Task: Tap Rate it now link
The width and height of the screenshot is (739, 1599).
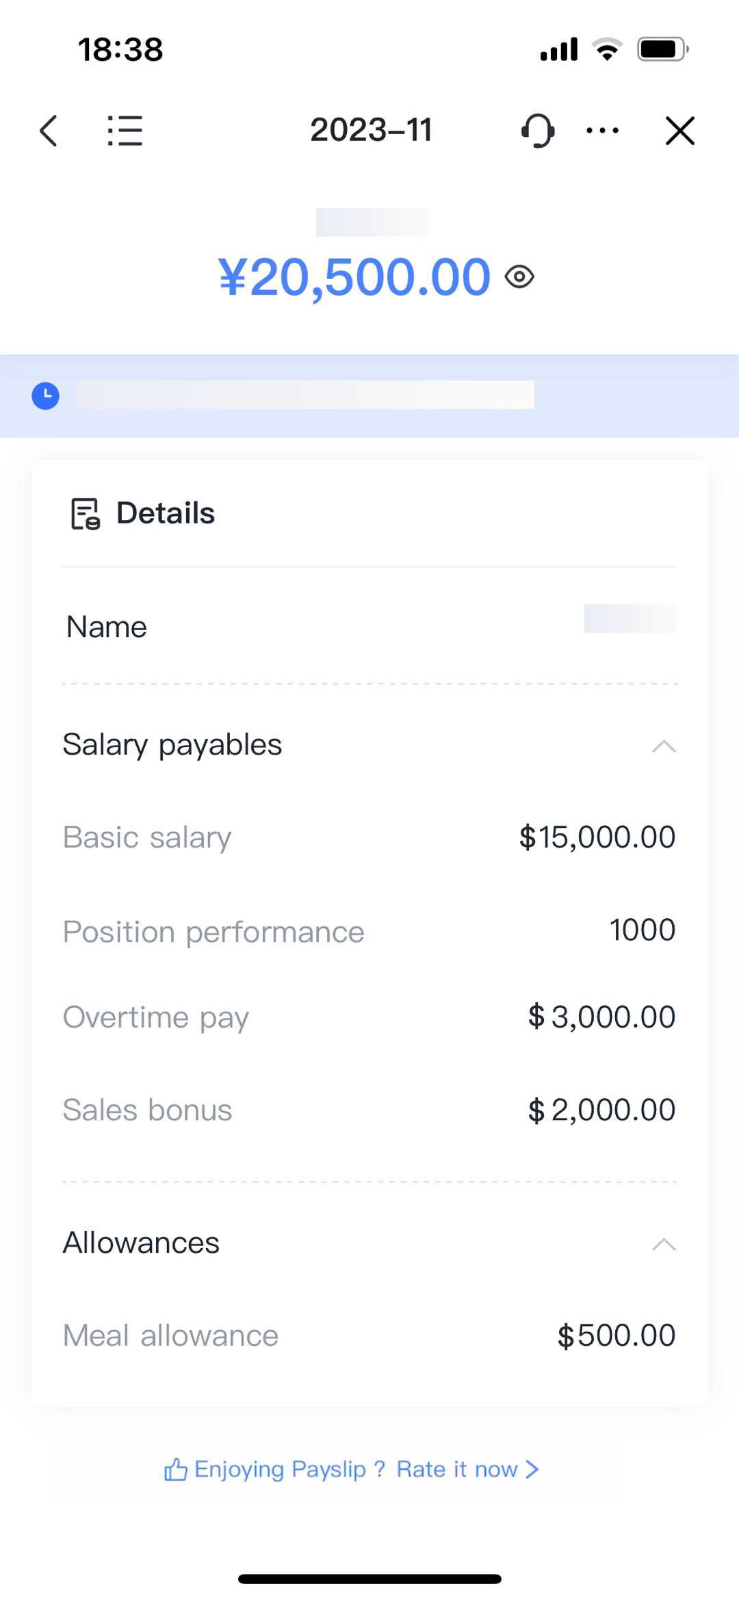Action: tap(456, 1468)
